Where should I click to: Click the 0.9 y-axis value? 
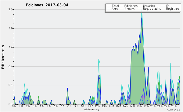[x=10, y=66]
